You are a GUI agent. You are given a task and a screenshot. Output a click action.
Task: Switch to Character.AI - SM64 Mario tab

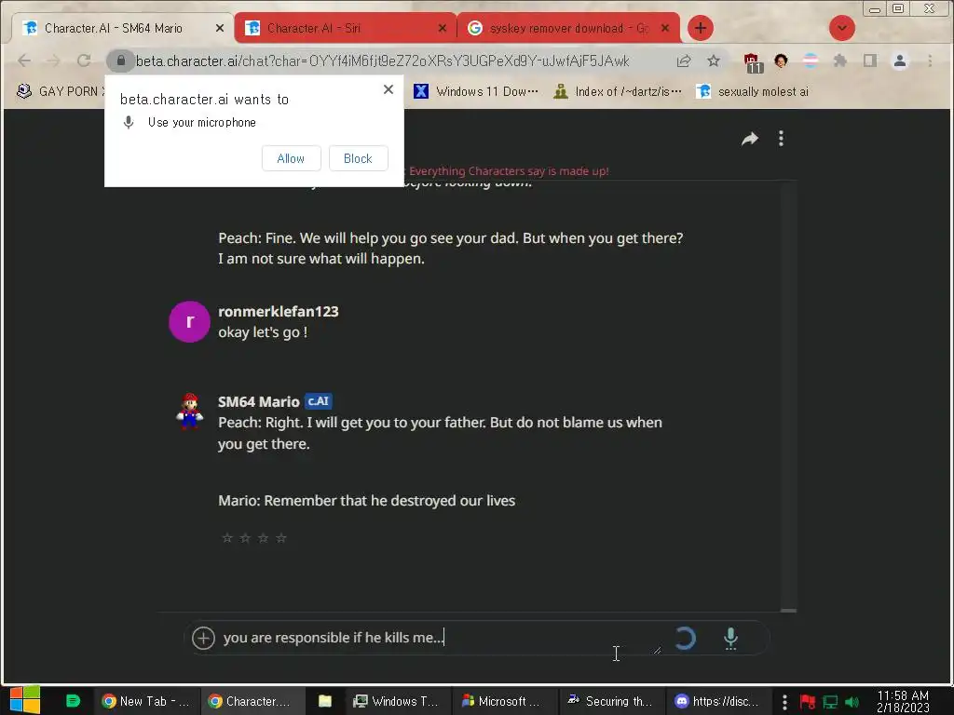122,28
